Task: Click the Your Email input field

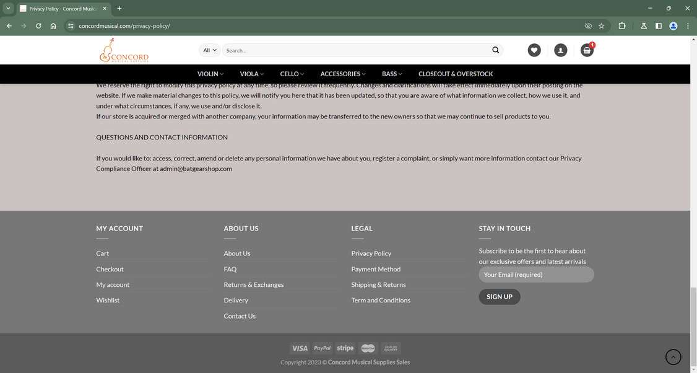Action: pyautogui.click(x=536, y=274)
